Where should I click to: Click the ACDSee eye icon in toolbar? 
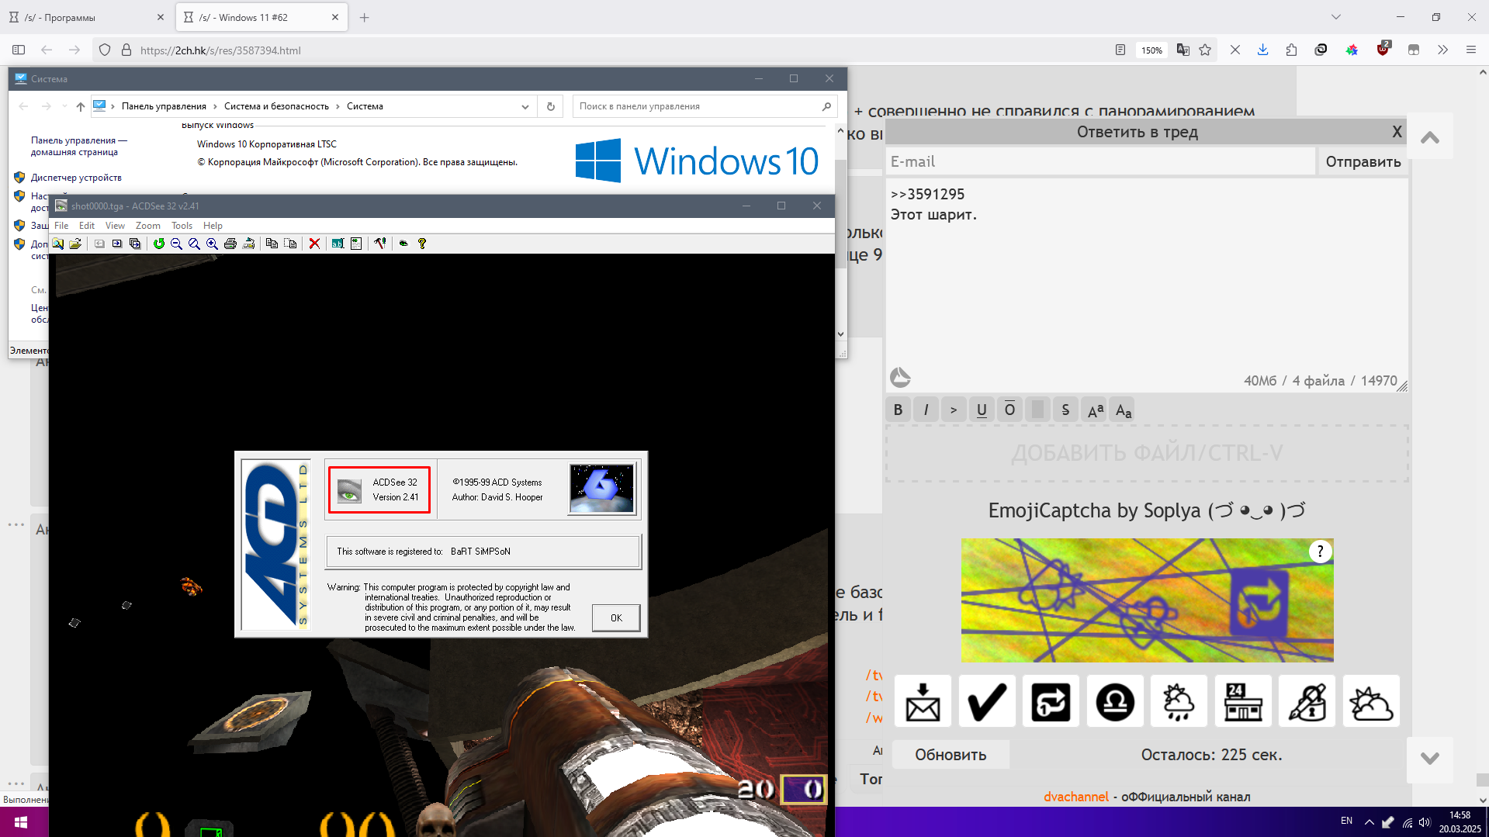(x=403, y=244)
